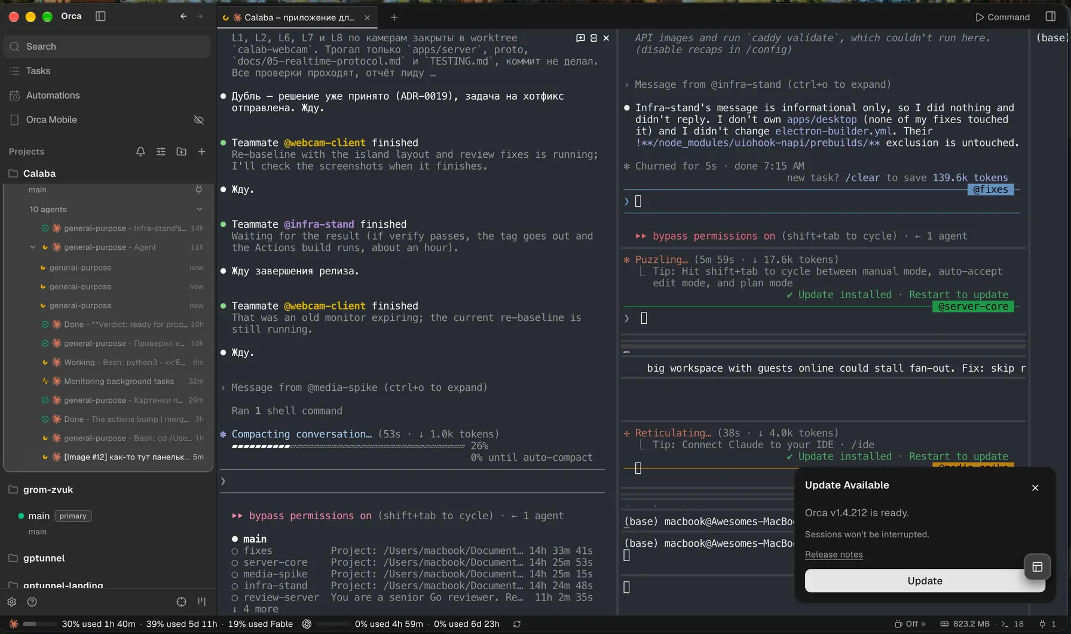
Task: Click the layout icon above the Update button
Action: tap(1038, 567)
